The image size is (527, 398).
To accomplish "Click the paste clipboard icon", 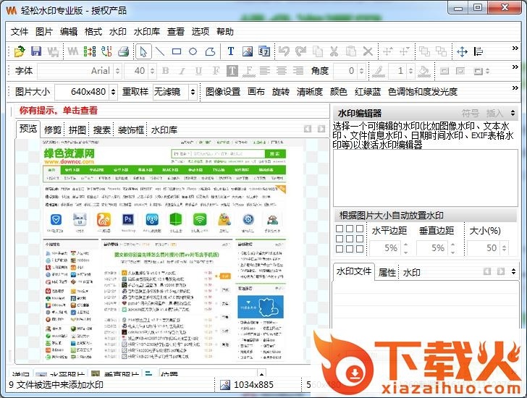I will pyautogui.click(x=351, y=51).
